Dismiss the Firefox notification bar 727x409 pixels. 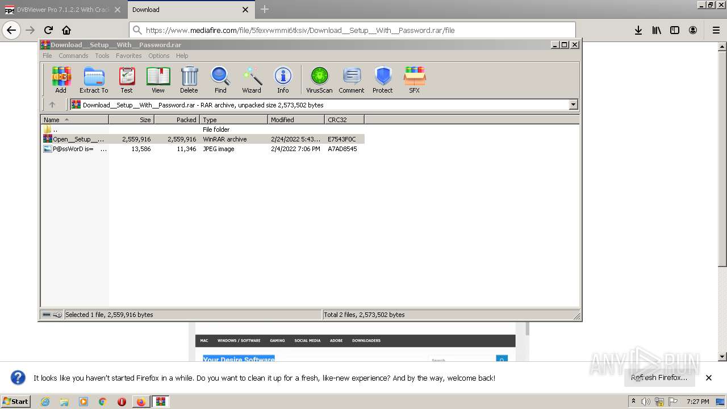tap(709, 377)
